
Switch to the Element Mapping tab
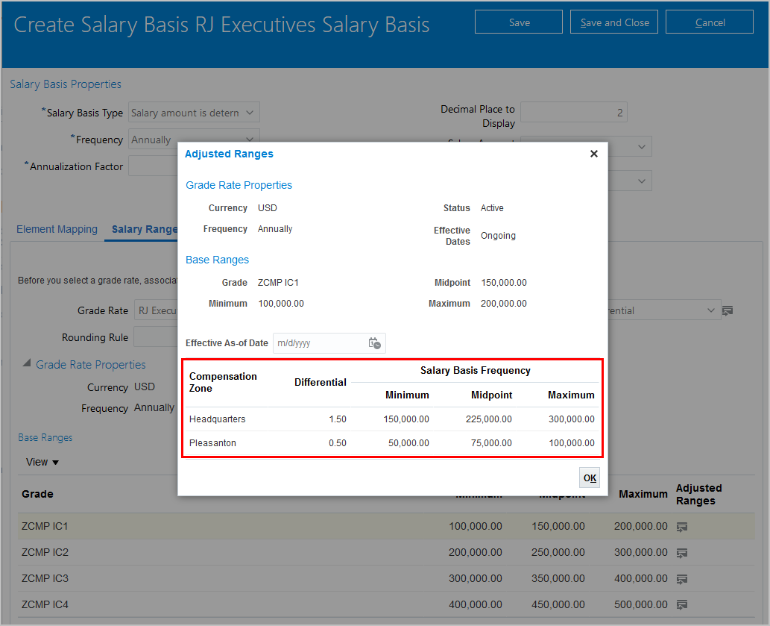click(x=57, y=229)
